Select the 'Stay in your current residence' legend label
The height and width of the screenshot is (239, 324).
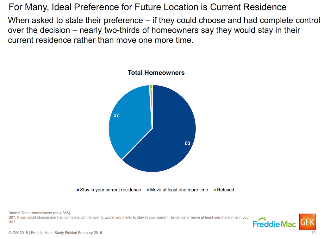[x=110, y=190]
